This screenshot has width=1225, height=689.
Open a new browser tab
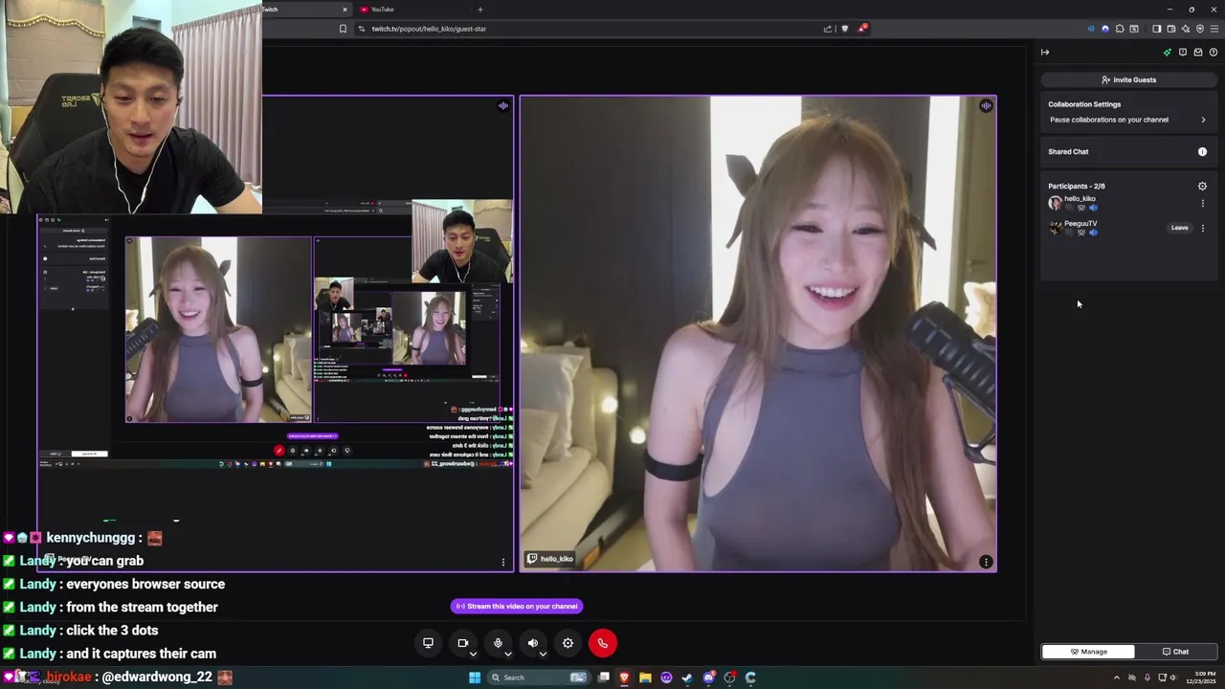click(480, 10)
